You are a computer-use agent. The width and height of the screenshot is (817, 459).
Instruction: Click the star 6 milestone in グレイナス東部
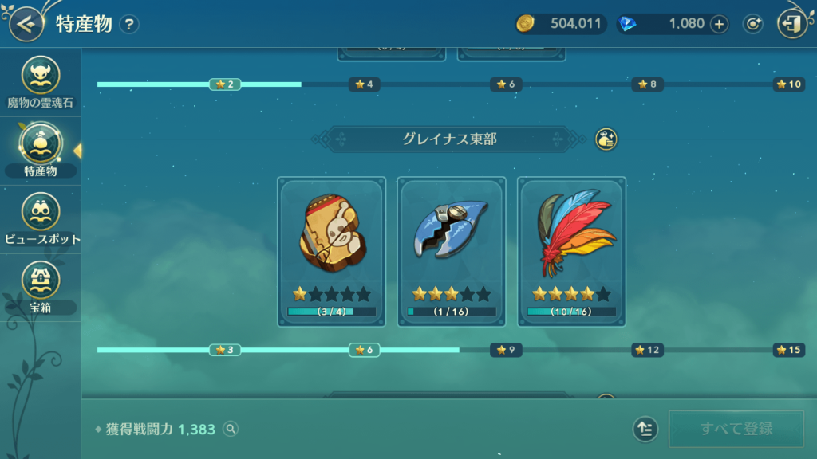coord(364,351)
